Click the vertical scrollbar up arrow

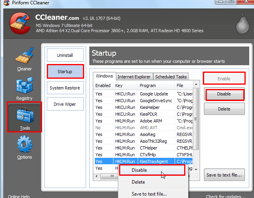(x=196, y=84)
